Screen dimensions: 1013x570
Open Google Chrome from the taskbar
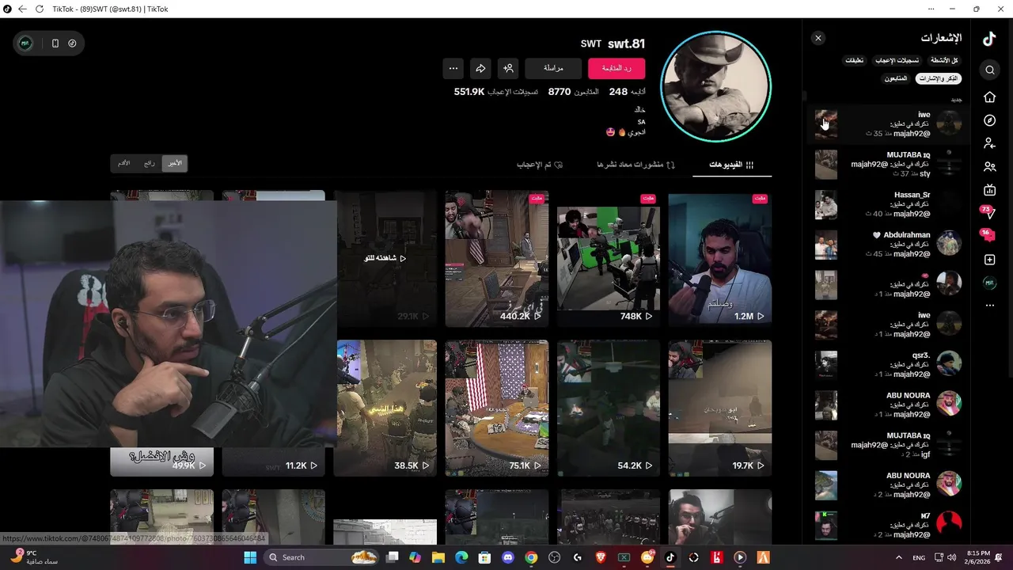click(x=531, y=557)
